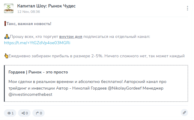Click the channel avatar with plant image
Screen dimensions: 194x120
tap(9, 8)
